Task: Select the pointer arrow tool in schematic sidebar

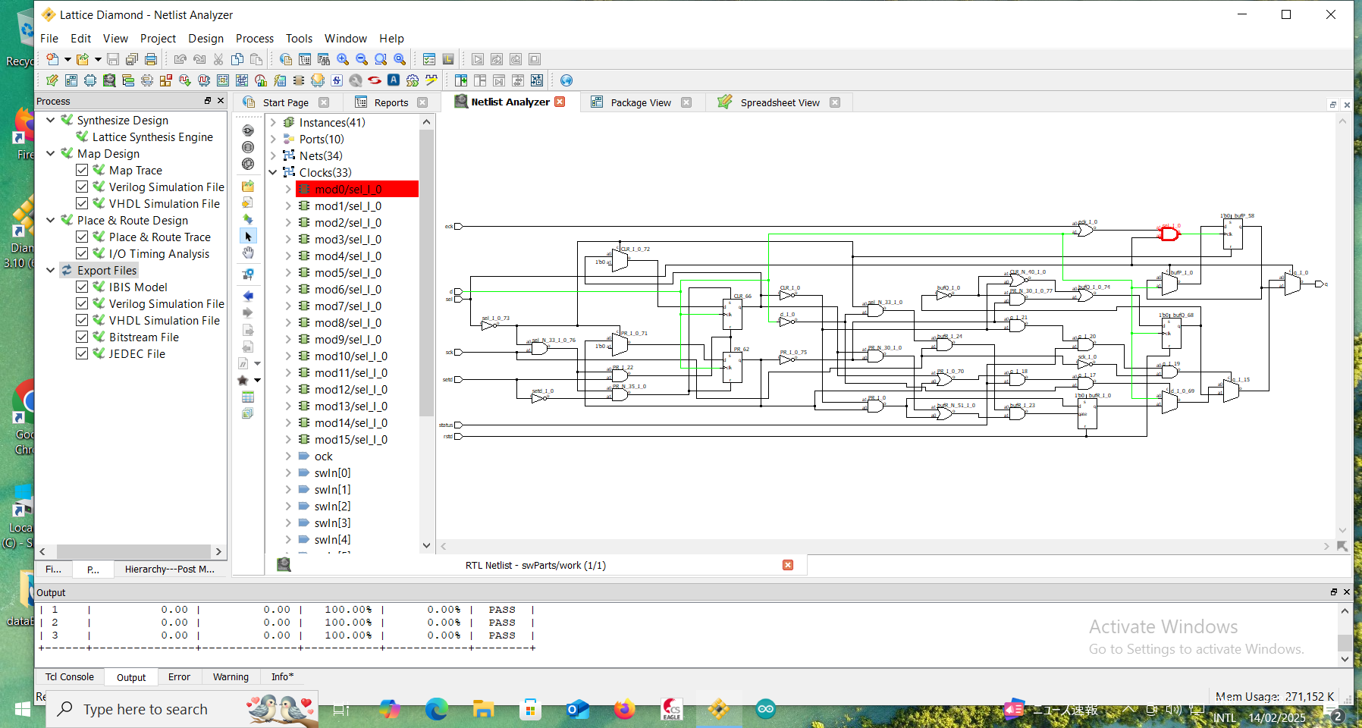Action: (x=248, y=236)
